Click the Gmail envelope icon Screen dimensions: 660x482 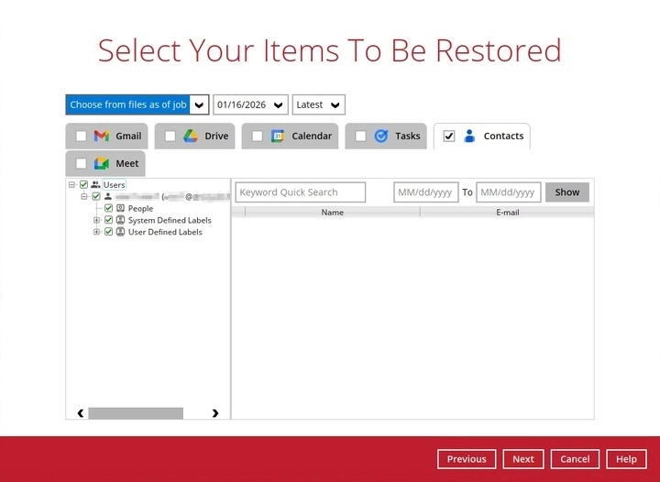pos(101,136)
